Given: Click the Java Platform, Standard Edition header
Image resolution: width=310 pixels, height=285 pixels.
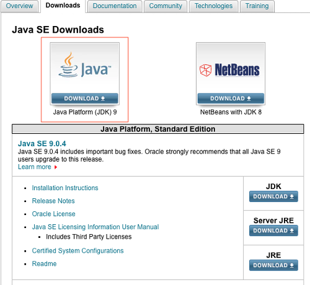Looking at the screenshot, I should click(158, 129).
